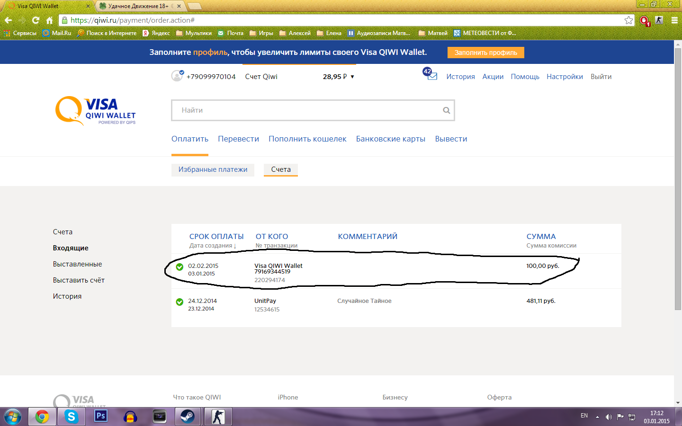Select the Счета sub-tab

[281, 169]
